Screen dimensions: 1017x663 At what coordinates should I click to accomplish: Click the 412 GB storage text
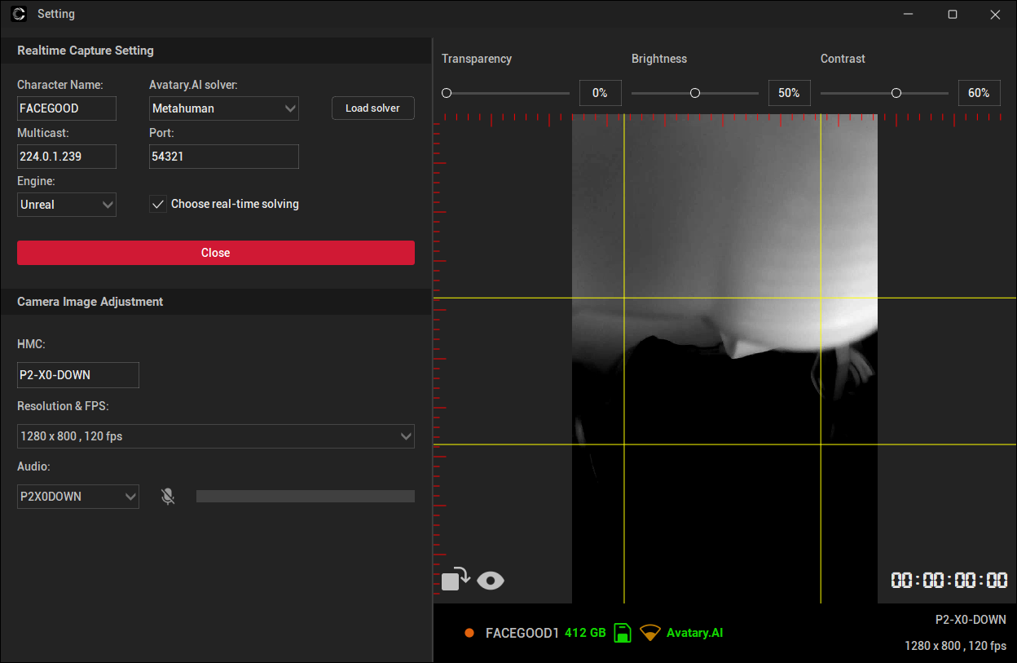pyautogui.click(x=585, y=633)
